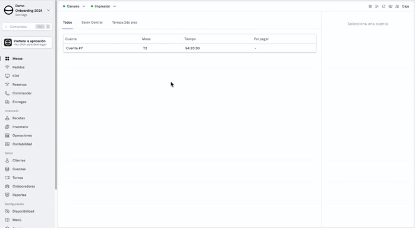Open Entregas deliveries section
This screenshot has height=228, width=415.
[x=19, y=102]
